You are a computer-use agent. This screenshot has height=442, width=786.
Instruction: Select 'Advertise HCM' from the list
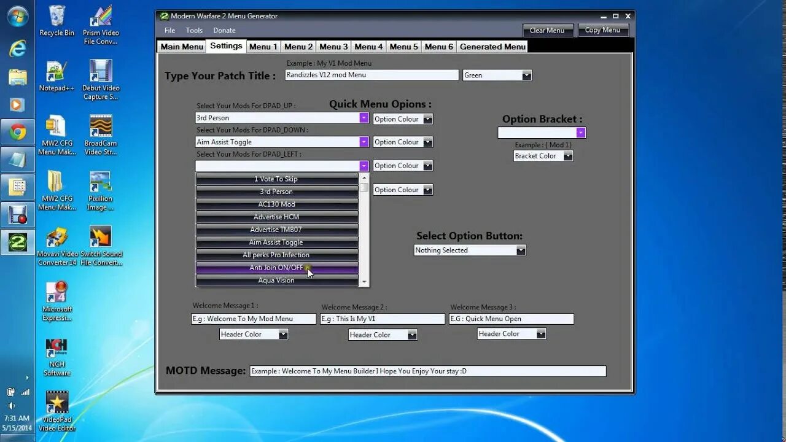(x=277, y=217)
